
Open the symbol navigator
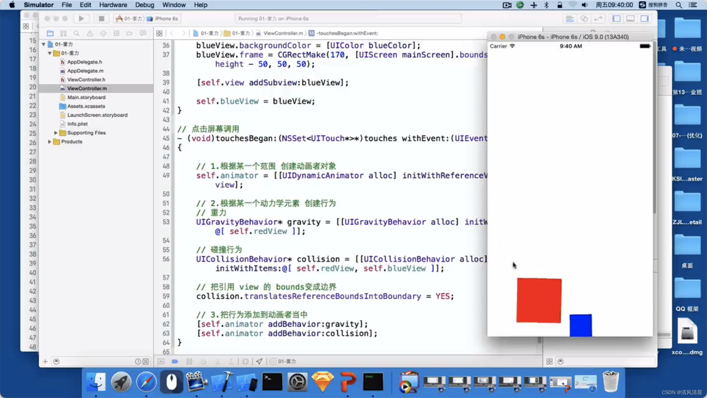[63, 33]
